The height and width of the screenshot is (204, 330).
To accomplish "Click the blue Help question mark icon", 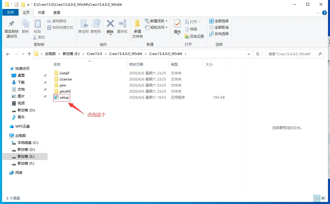I will tap(324, 13).
